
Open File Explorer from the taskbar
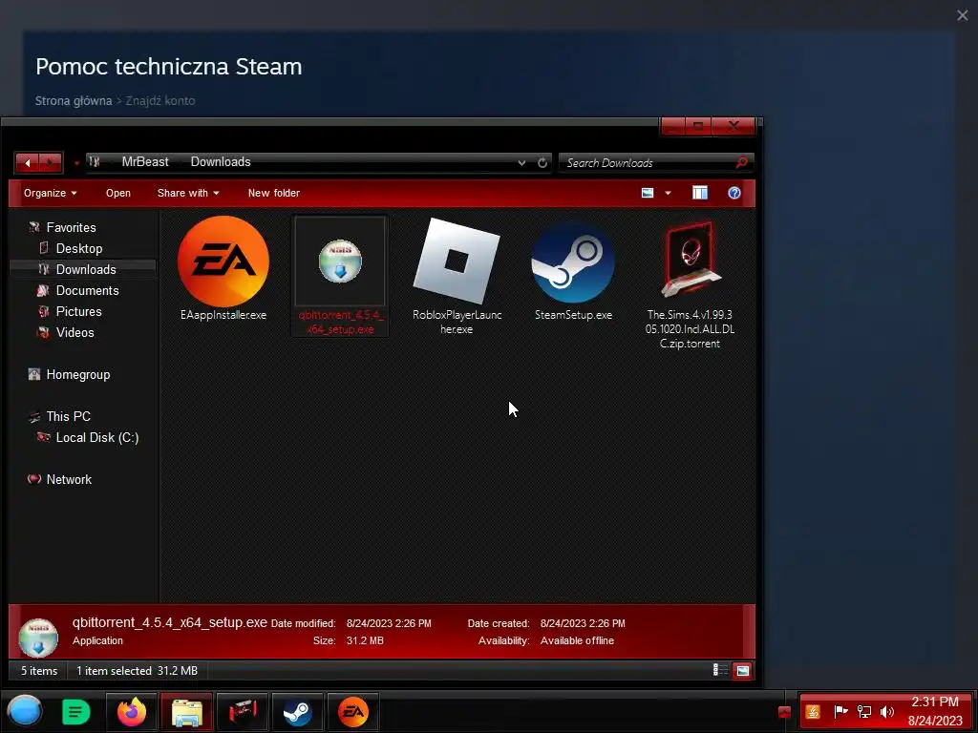pos(186,712)
